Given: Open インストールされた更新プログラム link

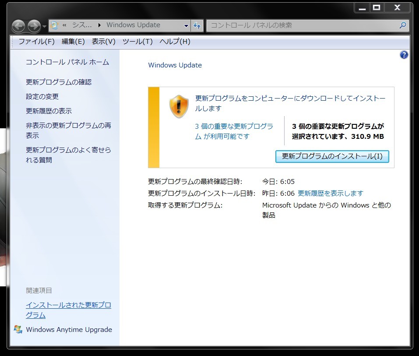Looking at the screenshot, I should click(68, 310).
